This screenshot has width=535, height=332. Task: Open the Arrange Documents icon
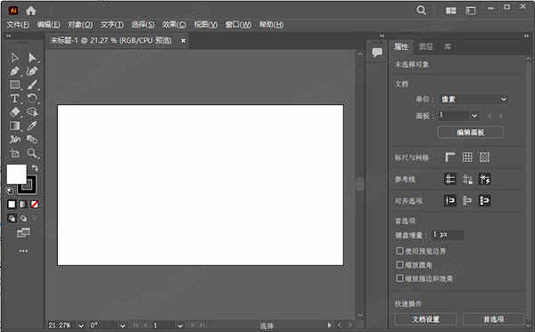450,11
